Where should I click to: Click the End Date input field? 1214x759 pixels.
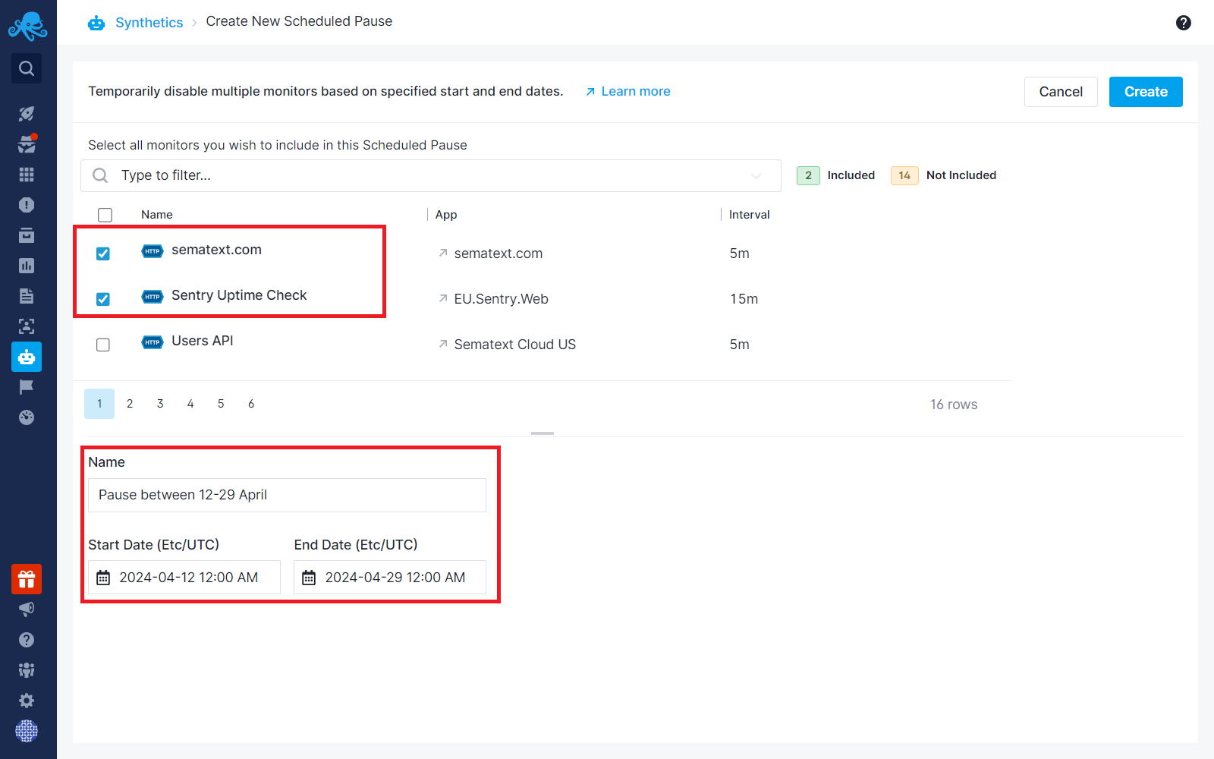point(390,578)
